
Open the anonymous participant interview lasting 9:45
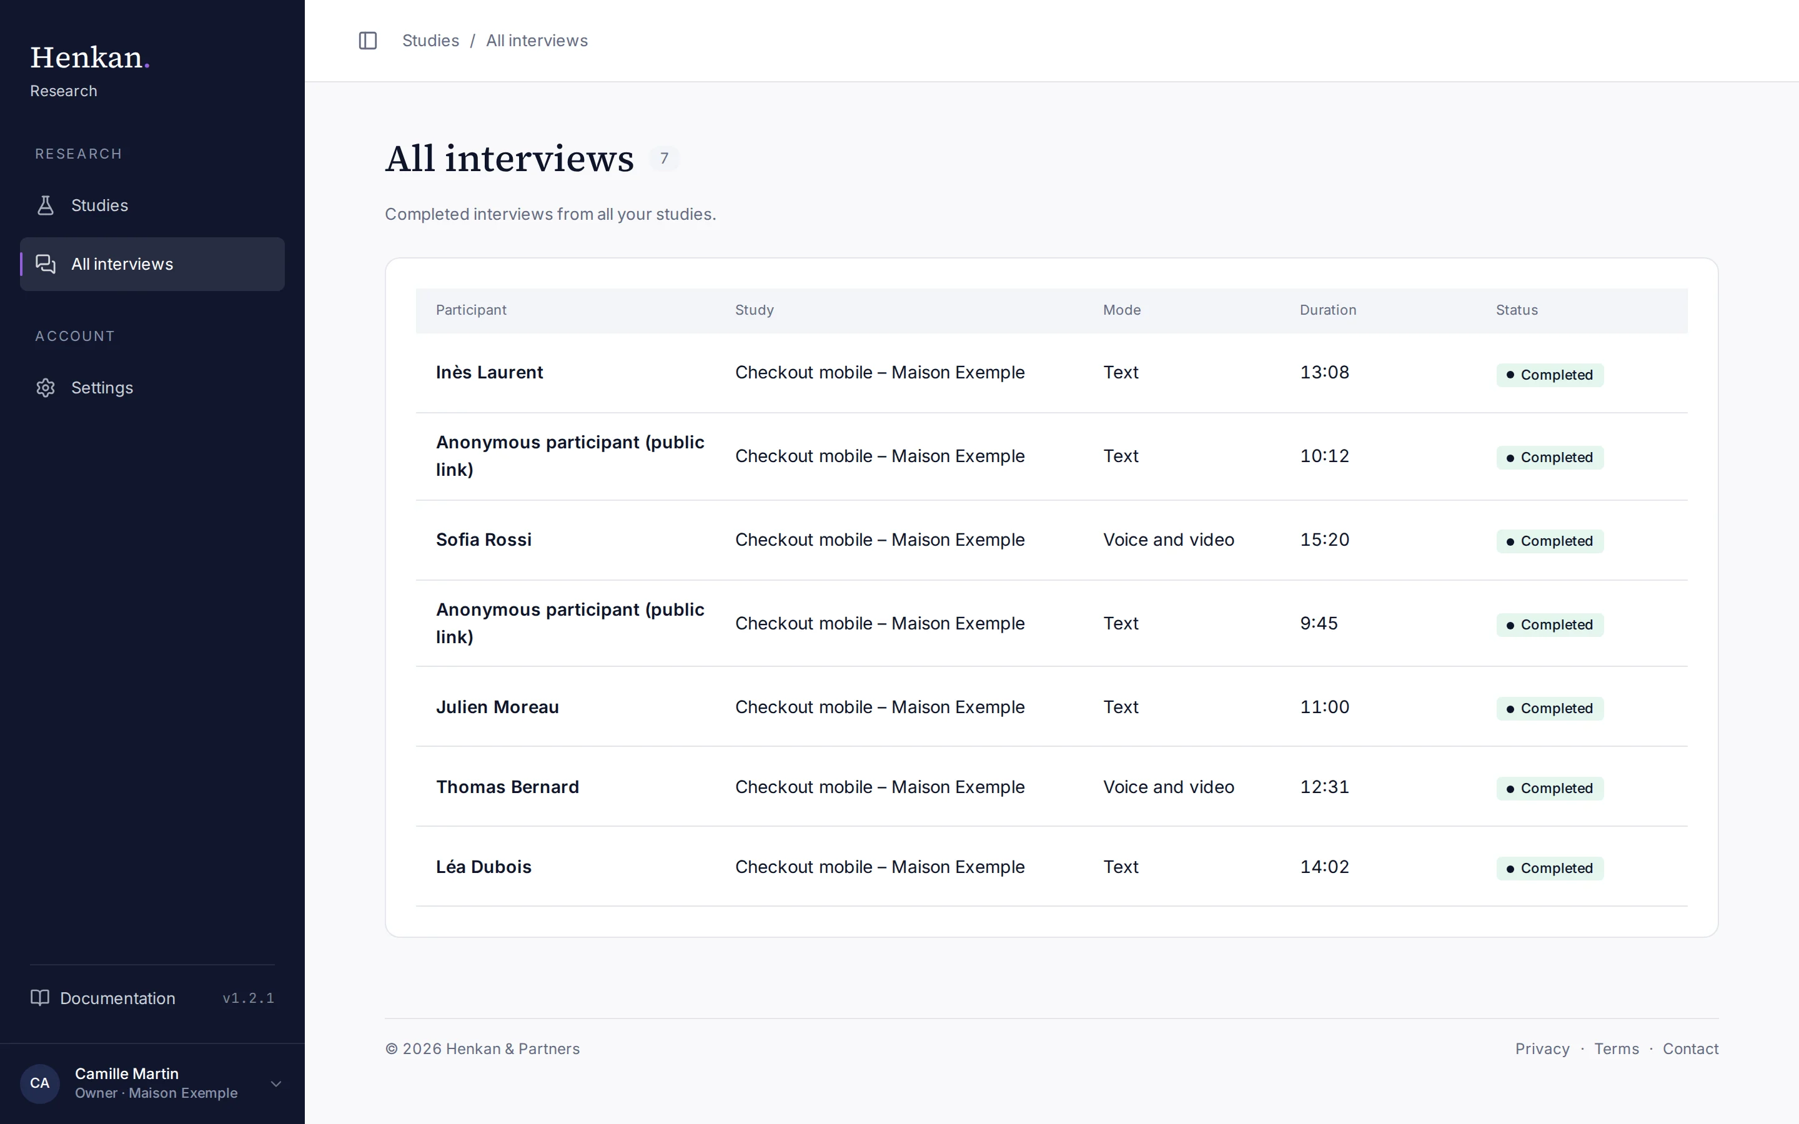[1051, 624]
